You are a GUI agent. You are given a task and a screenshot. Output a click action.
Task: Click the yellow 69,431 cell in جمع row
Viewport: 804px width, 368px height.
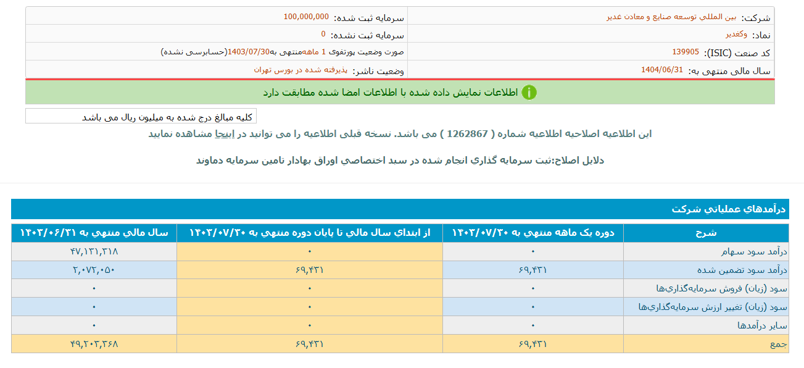(309, 343)
